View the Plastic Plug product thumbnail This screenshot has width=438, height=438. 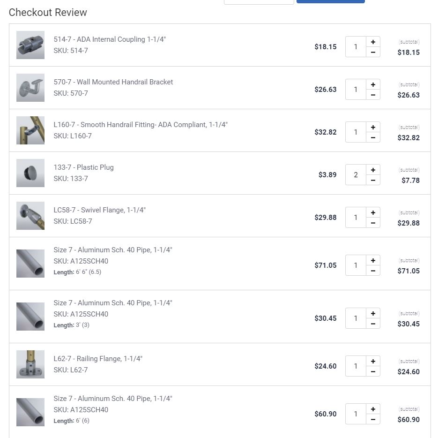tap(30, 173)
